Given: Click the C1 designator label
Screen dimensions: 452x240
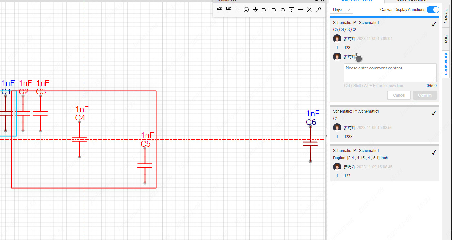Looking at the screenshot, I should click(6, 91).
